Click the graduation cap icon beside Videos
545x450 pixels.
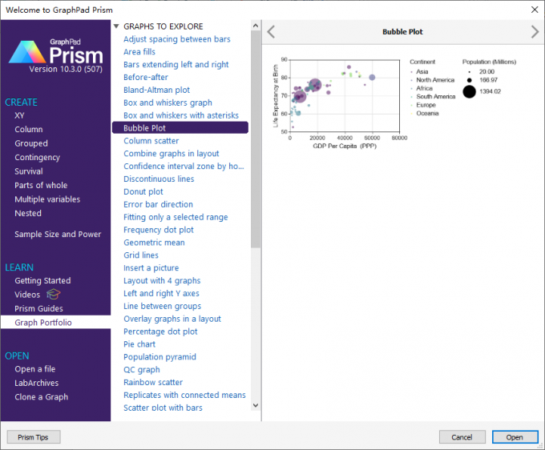pyautogui.click(x=54, y=295)
